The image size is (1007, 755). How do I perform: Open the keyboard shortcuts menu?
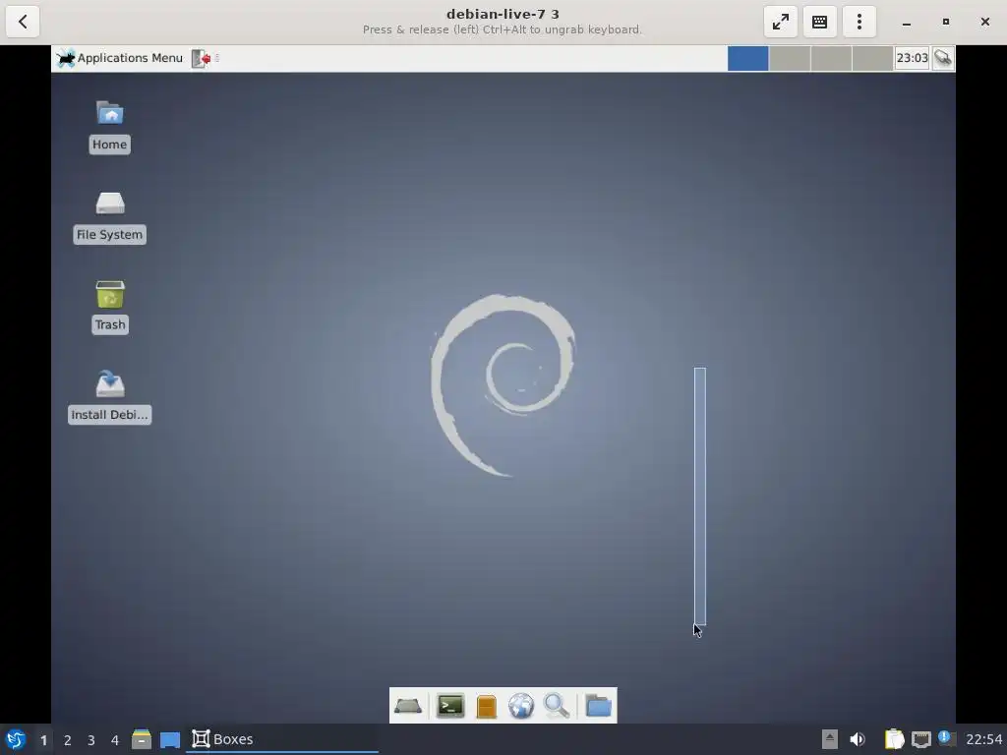coord(819,22)
